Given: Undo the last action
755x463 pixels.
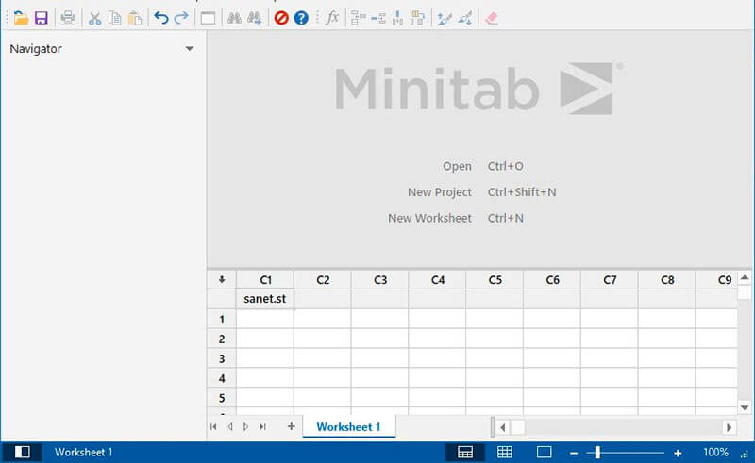Looking at the screenshot, I should pos(160,18).
